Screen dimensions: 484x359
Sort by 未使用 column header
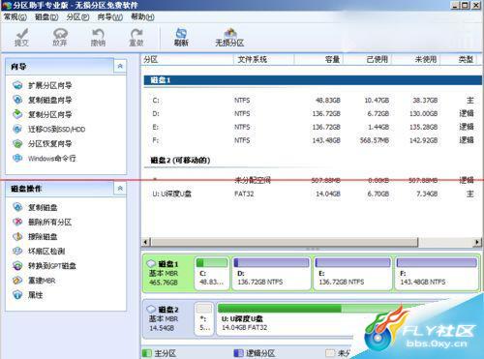tap(415, 59)
